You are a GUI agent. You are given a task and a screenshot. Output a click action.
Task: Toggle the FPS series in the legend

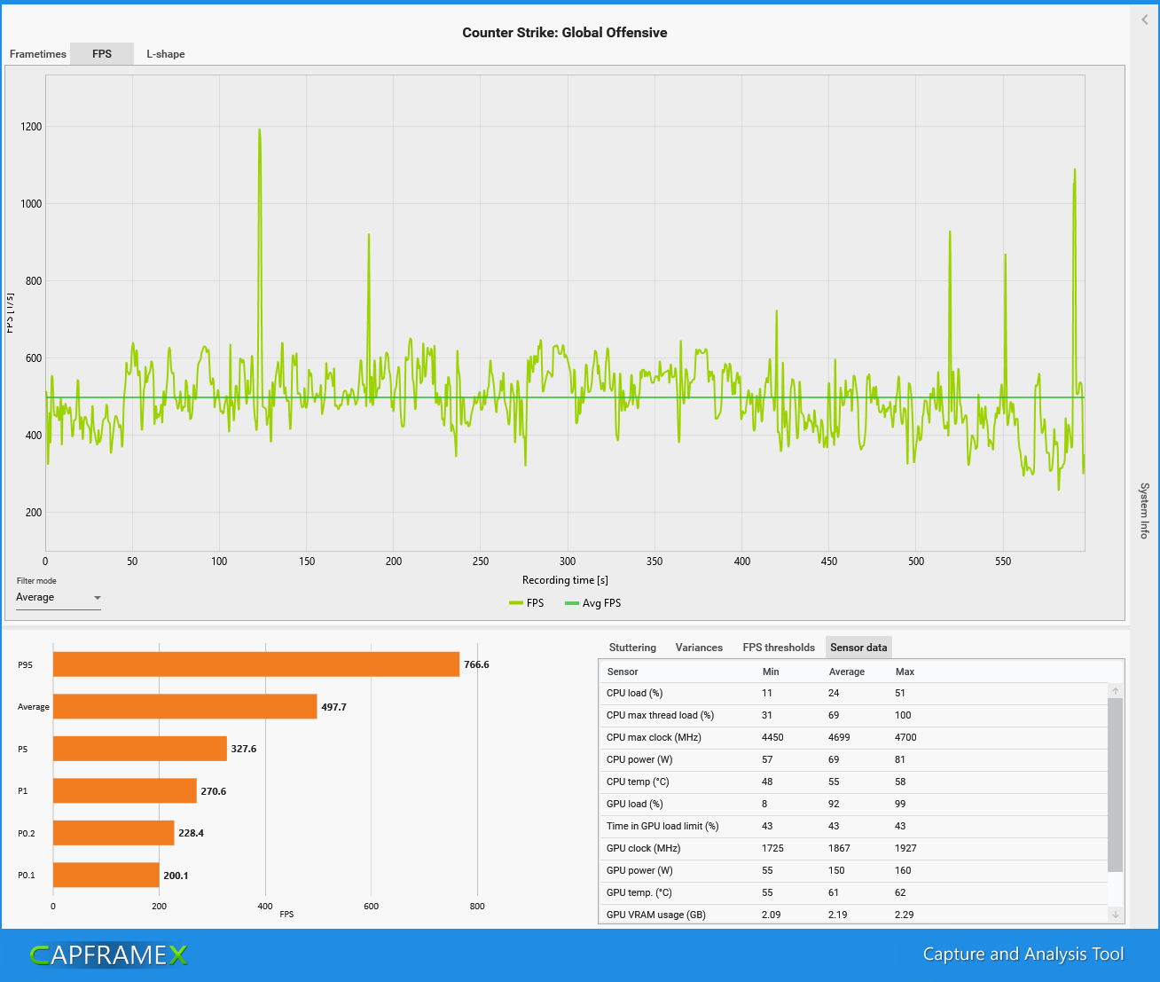pos(527,603)
